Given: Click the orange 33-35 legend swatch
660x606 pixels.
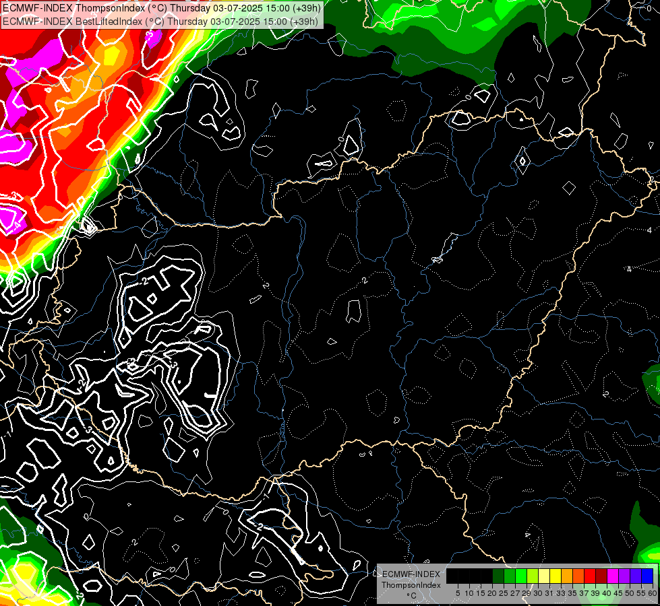Looking at the screenshot, I should pyautogui.click(x=567, y=576).
